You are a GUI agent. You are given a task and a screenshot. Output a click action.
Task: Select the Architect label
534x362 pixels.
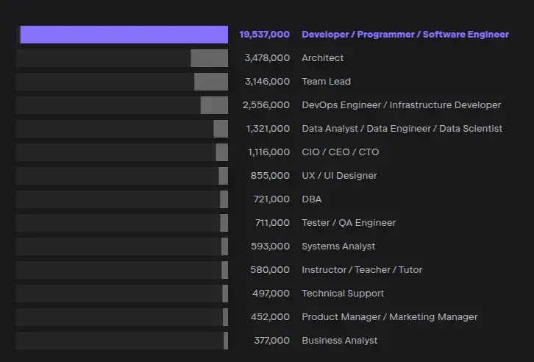[x=322, y=58]
